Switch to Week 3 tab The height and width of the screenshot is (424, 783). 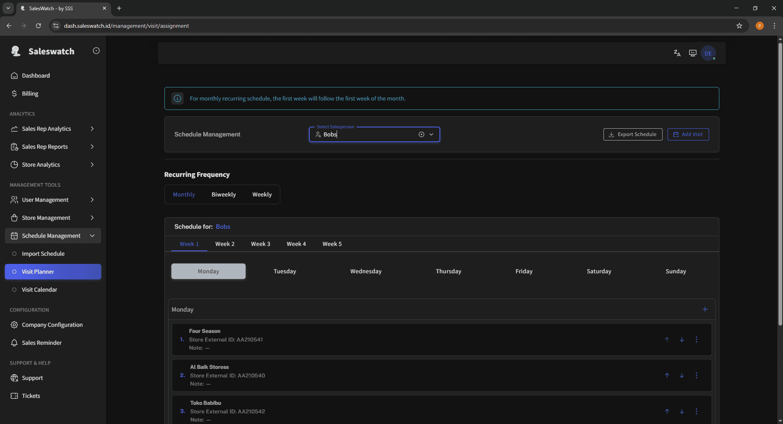coord(260,244)
